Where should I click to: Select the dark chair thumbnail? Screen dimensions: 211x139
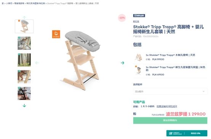point(24,94)
